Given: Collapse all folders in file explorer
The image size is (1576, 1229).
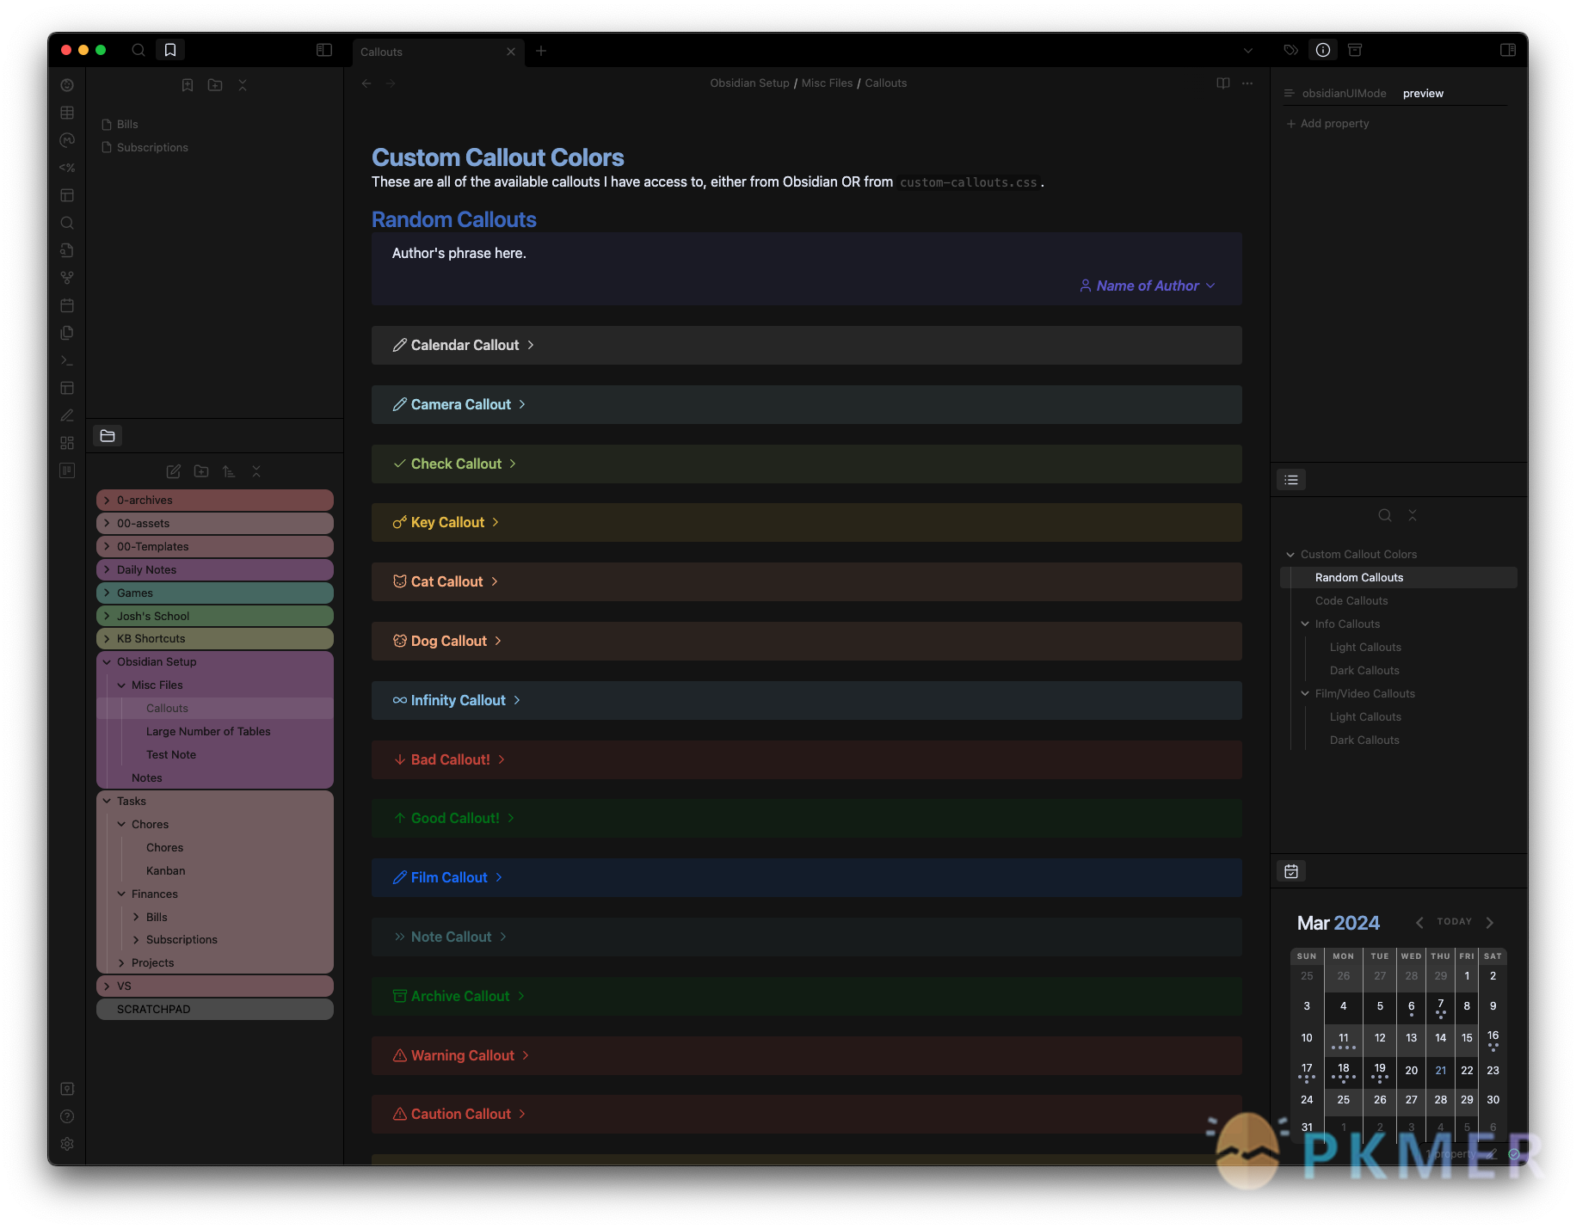Looking at the screenshot, I should pos(256,471).
